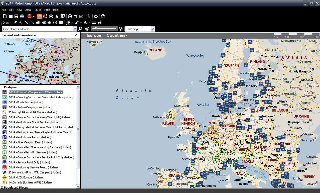
Task: Open the File menu
Action: (4, 10)
